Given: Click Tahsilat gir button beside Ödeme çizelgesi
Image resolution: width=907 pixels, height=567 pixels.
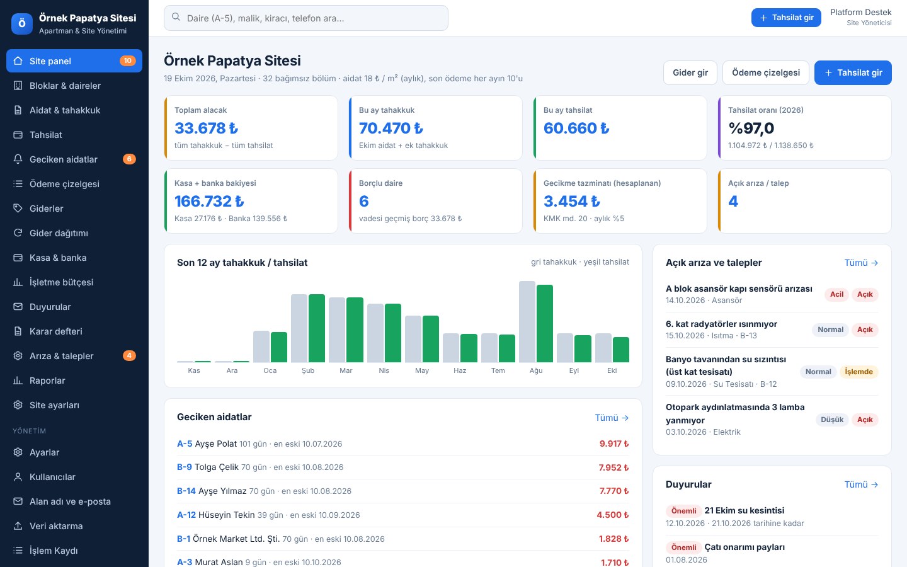Looking at the screenshot, I should click(853, 72).
